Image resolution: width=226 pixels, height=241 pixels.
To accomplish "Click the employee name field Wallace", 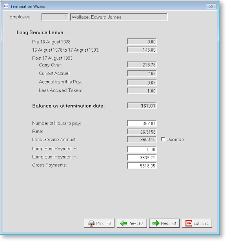I will tap(119, 17).
